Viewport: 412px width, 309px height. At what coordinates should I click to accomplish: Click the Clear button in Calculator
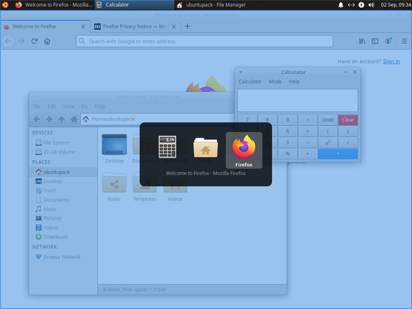point(348,120)
